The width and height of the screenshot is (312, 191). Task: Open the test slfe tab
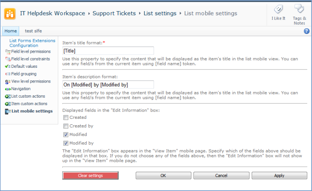[33, 31]
